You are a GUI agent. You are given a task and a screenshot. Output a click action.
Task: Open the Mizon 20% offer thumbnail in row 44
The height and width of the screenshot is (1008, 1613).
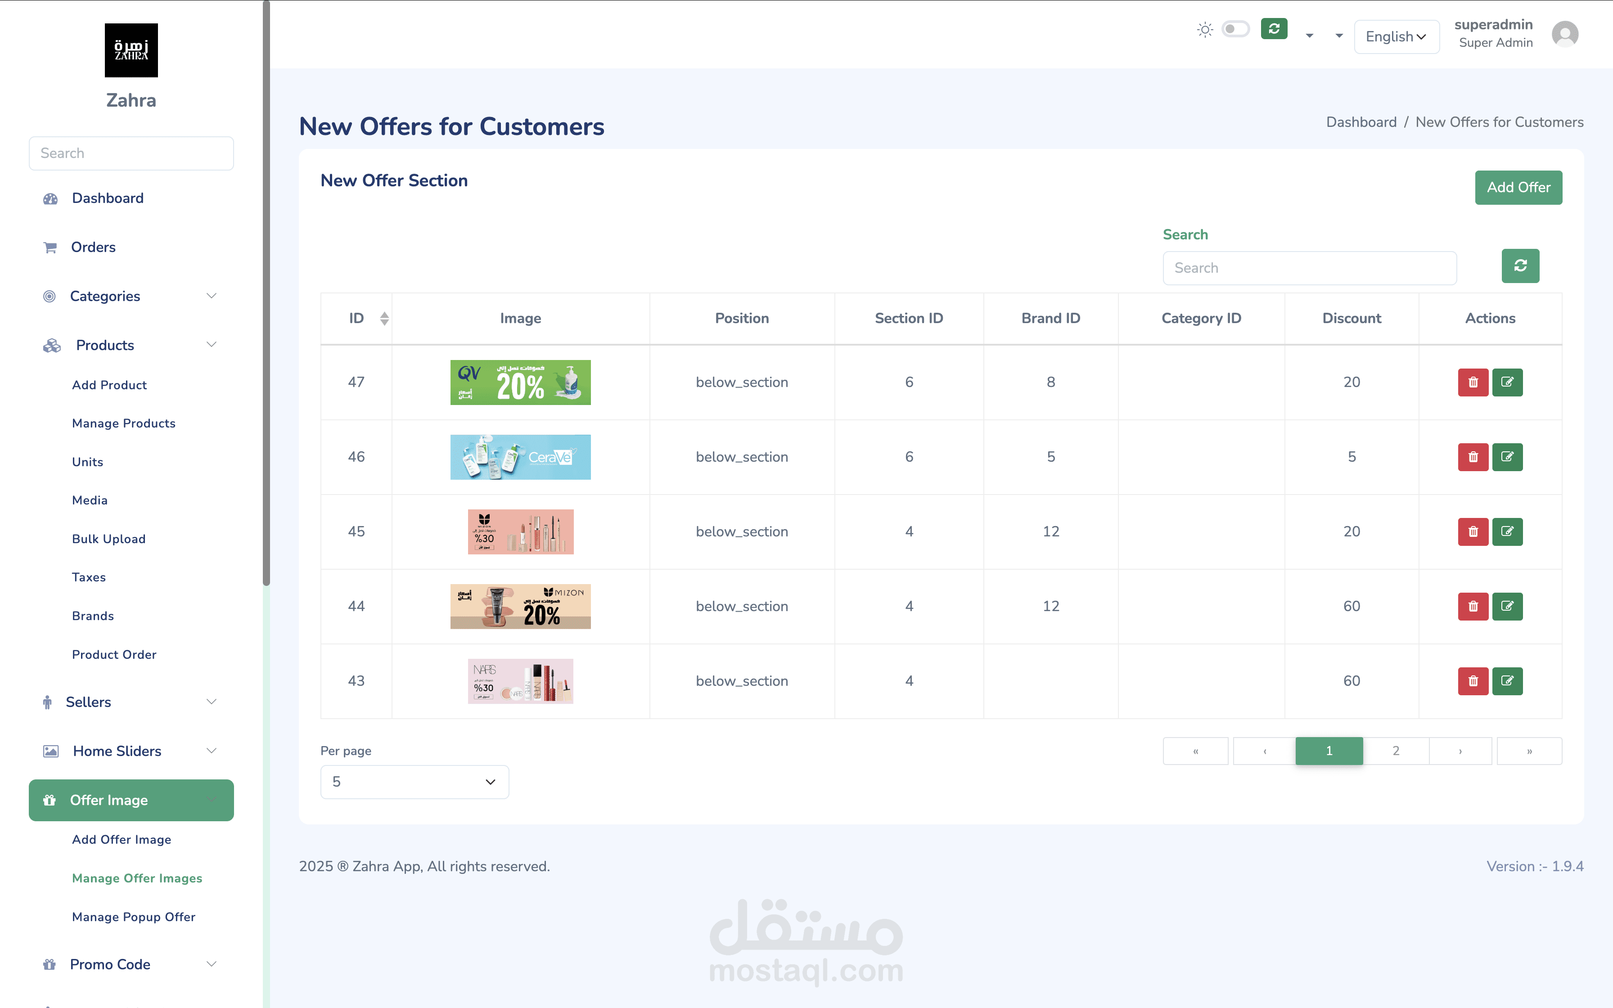521,606
